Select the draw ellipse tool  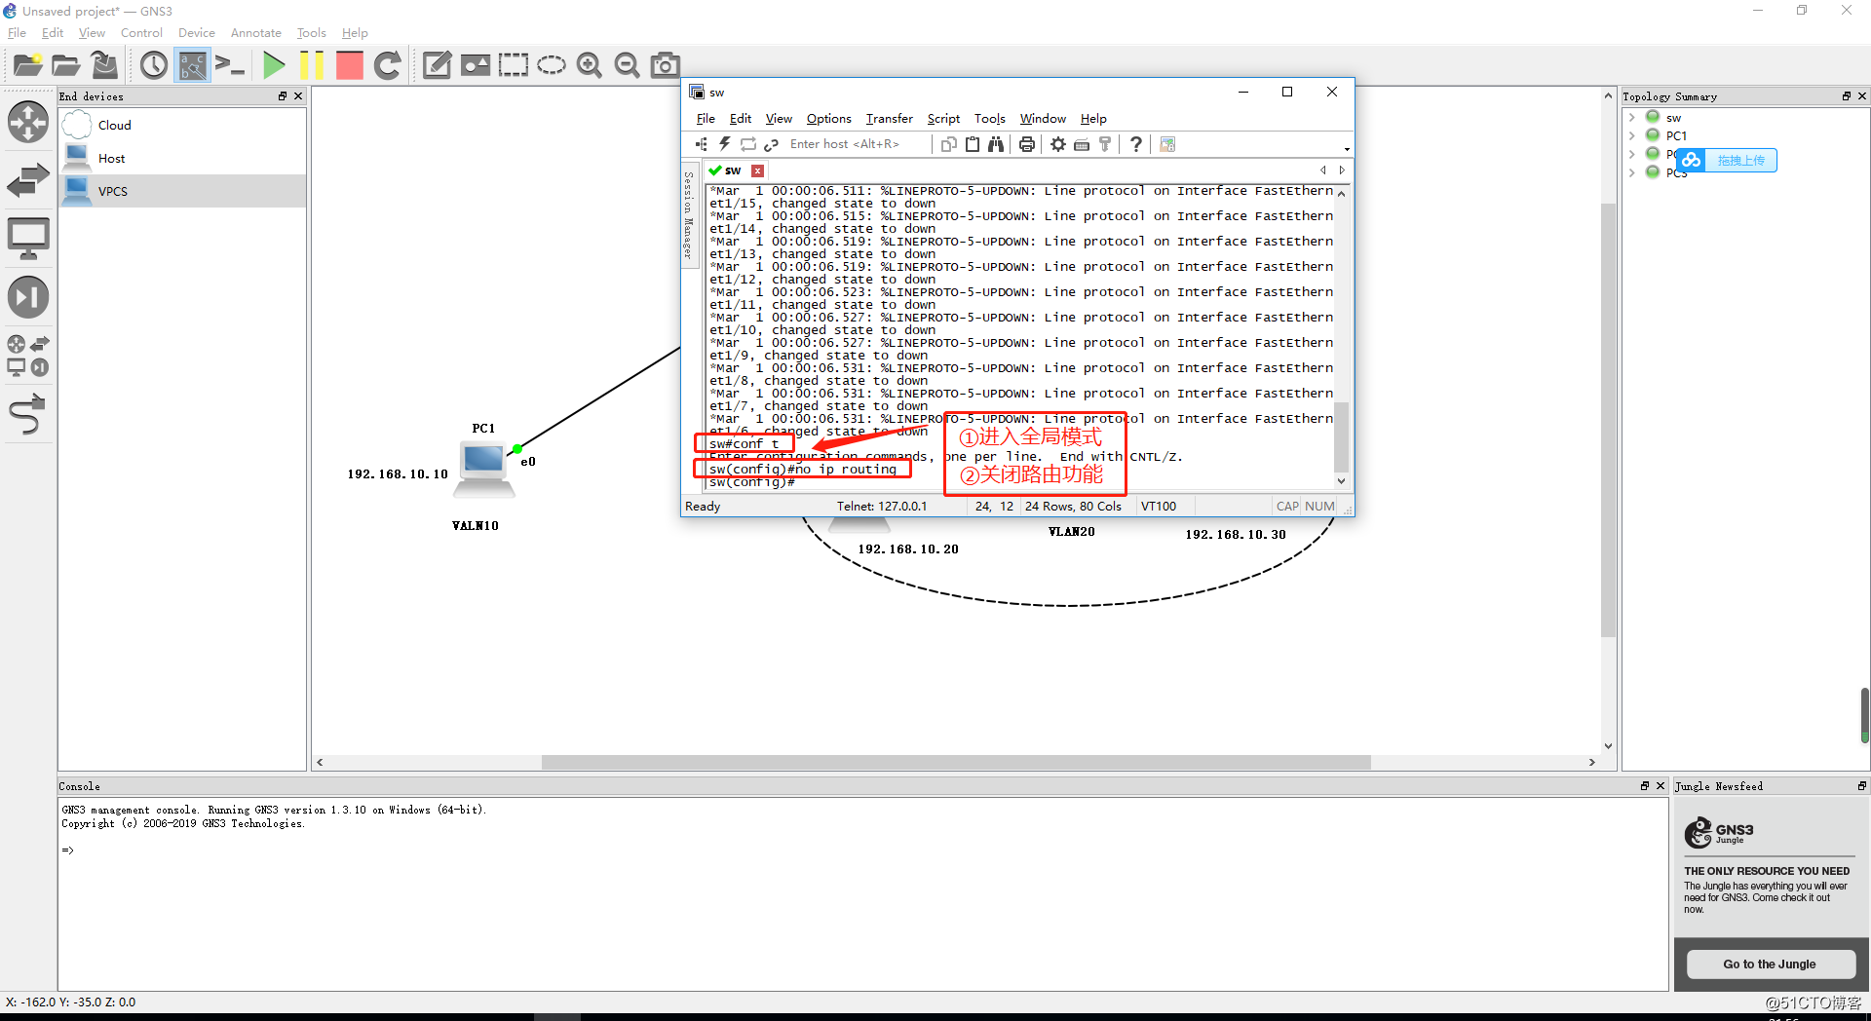[552, 65]
